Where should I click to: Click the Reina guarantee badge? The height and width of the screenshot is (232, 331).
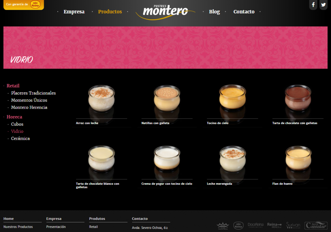23,4
